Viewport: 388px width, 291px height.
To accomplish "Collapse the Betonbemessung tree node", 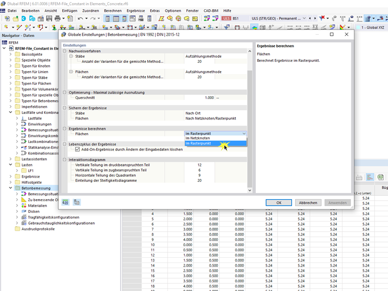I will pyautogui.click(x=11, y=188).
